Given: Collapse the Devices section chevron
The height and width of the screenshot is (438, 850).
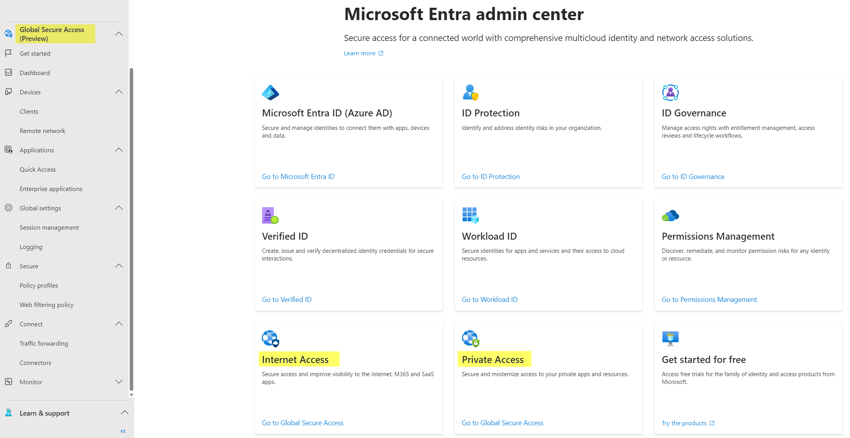Looking at the screenshot, I should click(x=119, y=92).
